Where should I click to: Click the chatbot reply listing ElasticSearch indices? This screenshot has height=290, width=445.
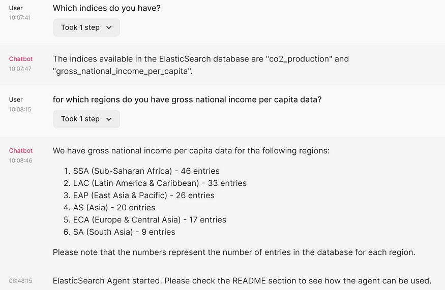click(201, 65)
